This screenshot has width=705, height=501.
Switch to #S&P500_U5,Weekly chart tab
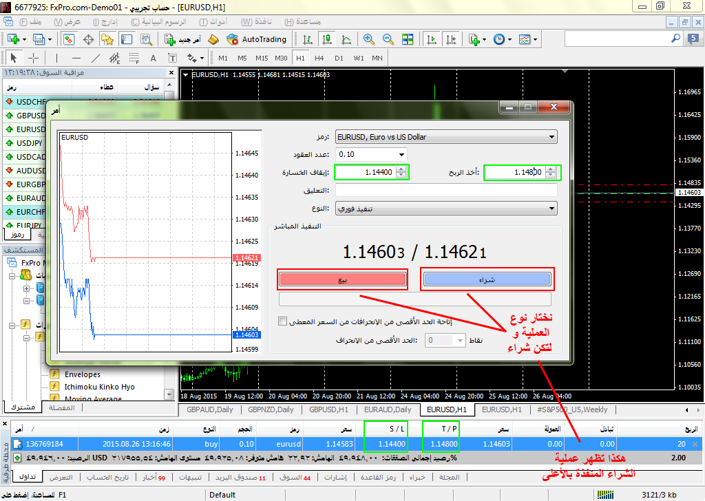[x=572, y=409]
